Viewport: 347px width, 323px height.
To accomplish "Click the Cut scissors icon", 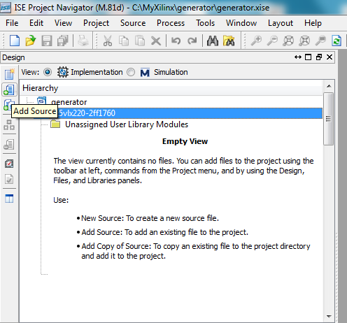I will (108, 41).
